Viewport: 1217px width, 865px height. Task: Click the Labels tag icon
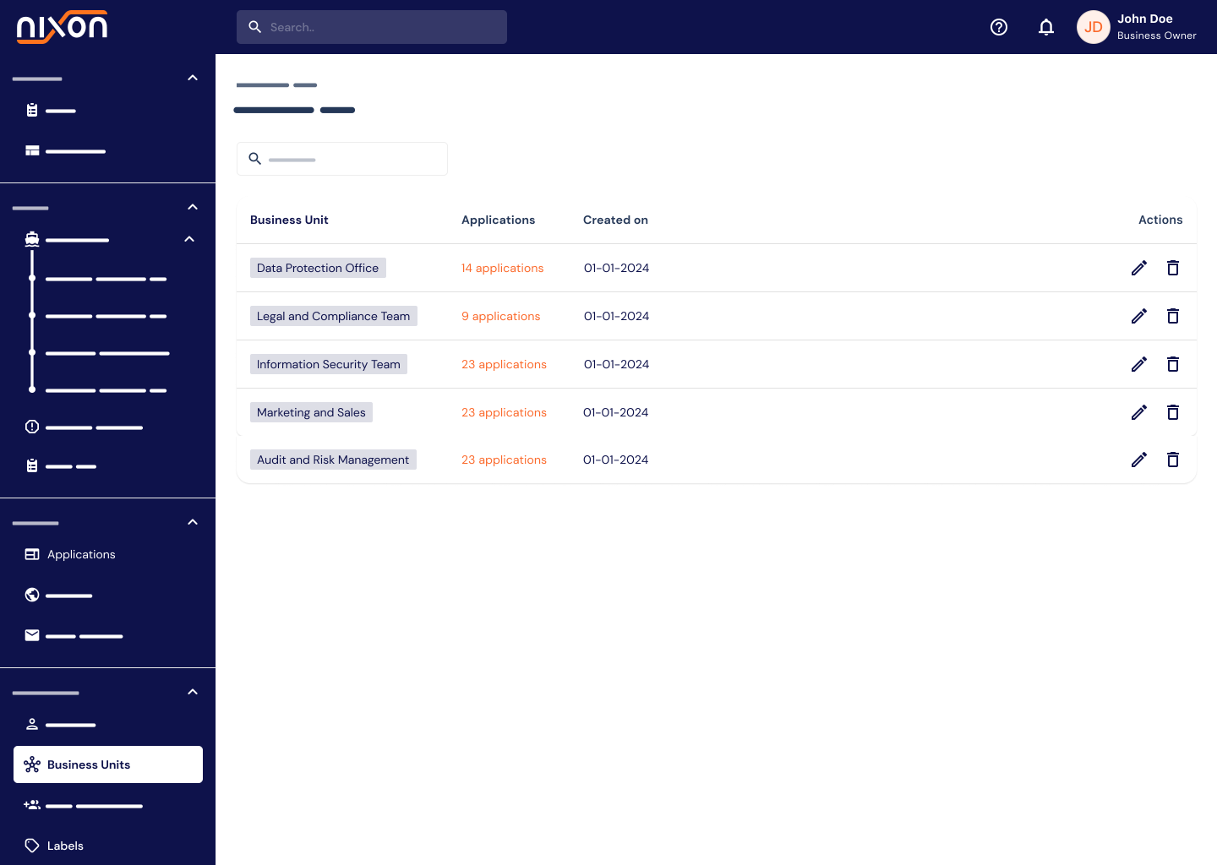(32, 846)
